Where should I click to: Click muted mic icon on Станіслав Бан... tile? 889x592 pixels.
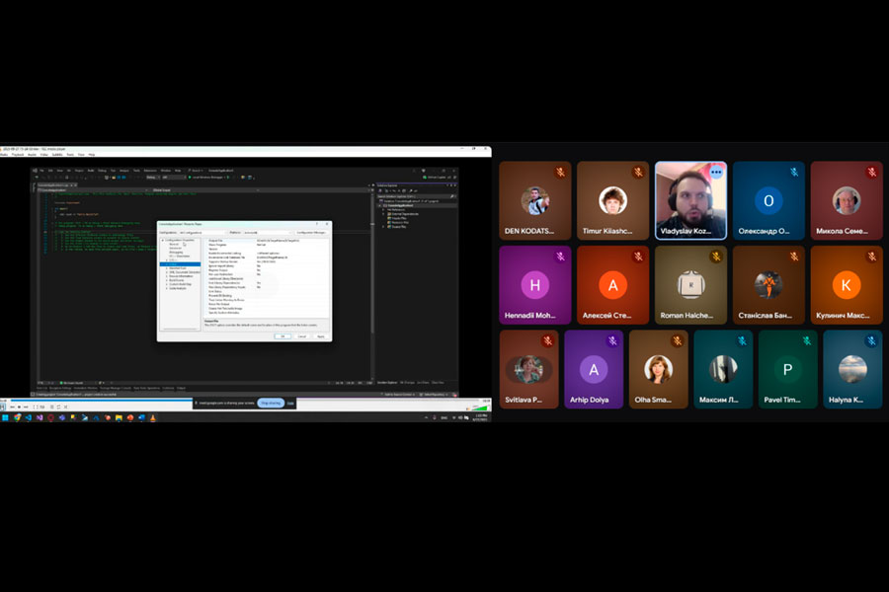pos(794,257)
